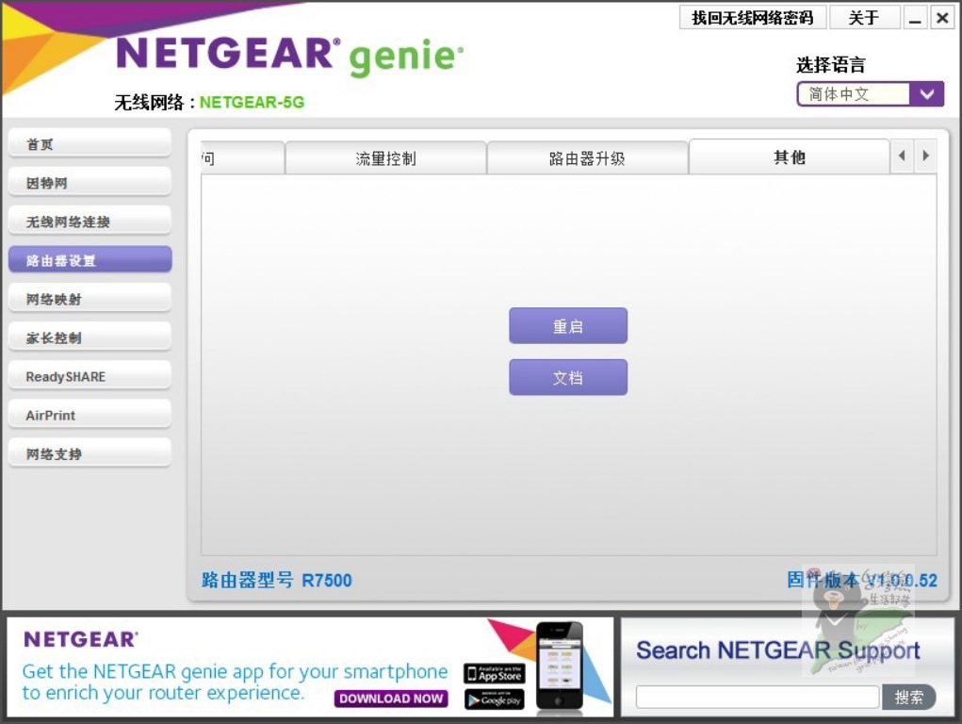
Task: Go to 无线网络连接 section
Action: (x=90, y=222)
